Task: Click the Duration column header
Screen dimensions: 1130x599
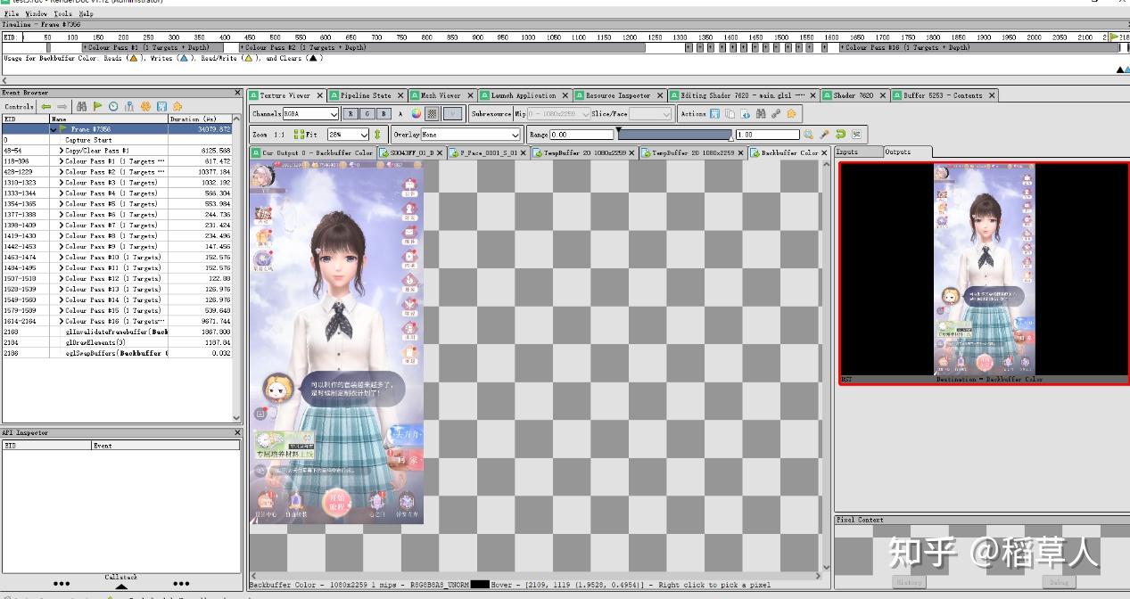Action: (200, 119)
